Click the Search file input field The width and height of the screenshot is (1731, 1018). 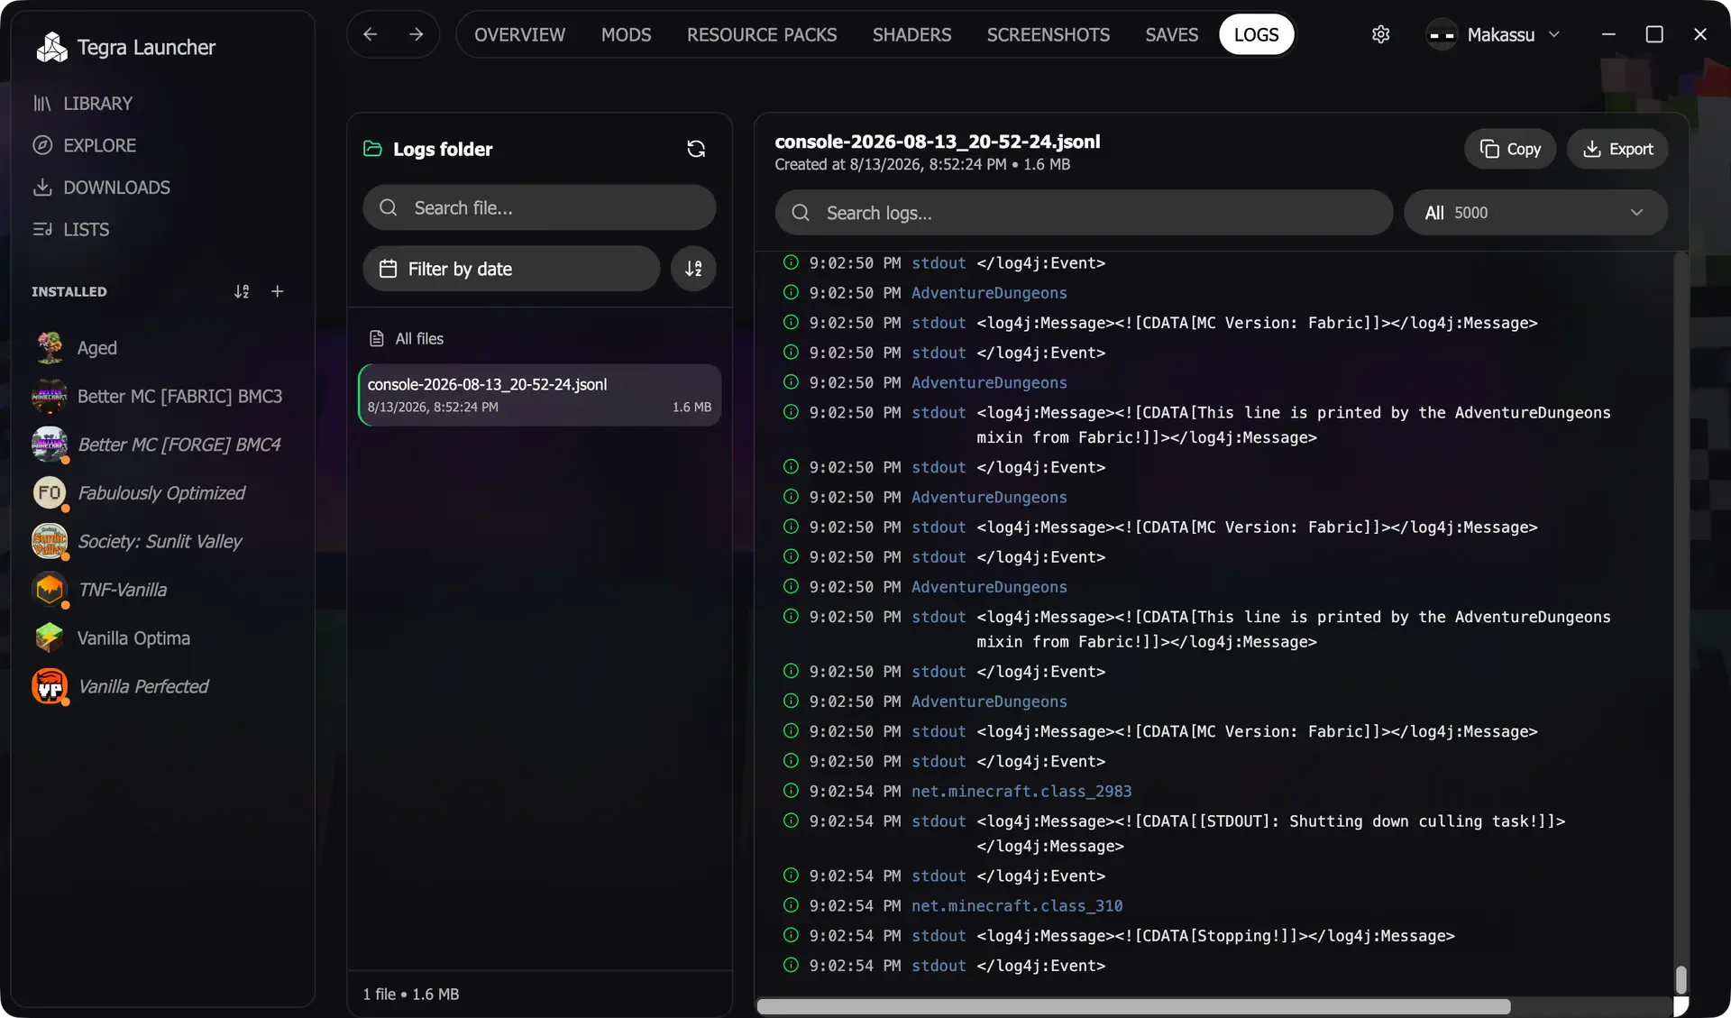[539, 208]
